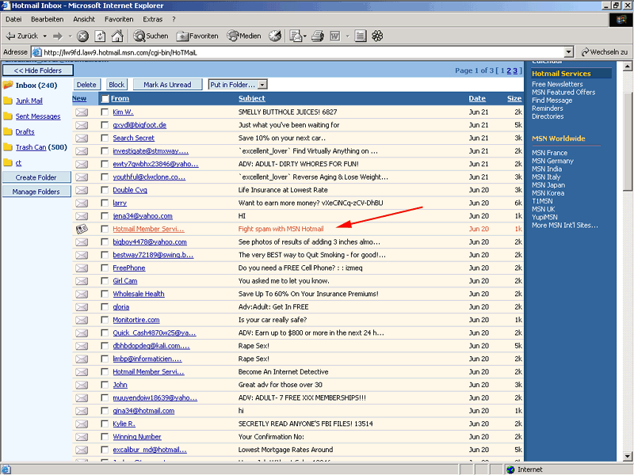
Task: Click the Sent Messages folder icon
Action: tap(8, 116)
